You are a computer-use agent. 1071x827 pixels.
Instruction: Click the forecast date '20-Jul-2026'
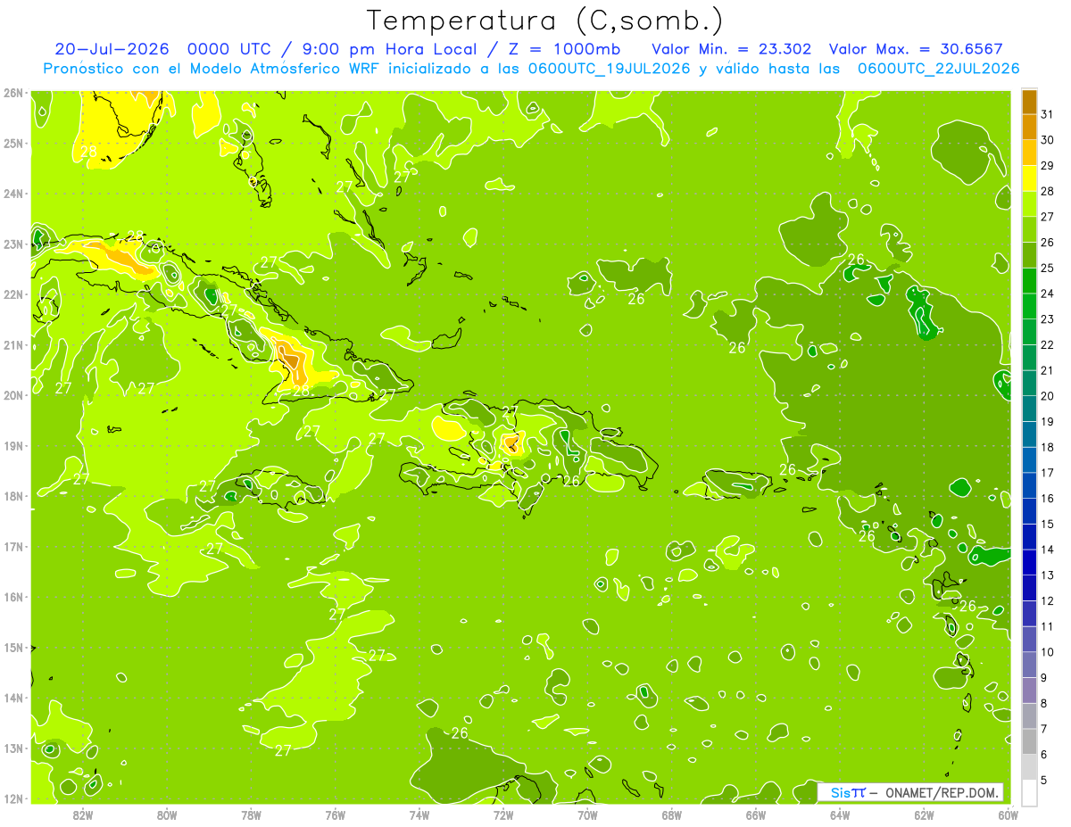click(x=112, y=49)
